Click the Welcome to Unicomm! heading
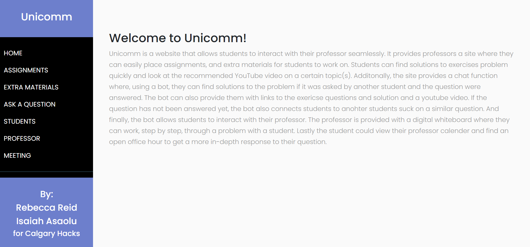 pos(177,38)
